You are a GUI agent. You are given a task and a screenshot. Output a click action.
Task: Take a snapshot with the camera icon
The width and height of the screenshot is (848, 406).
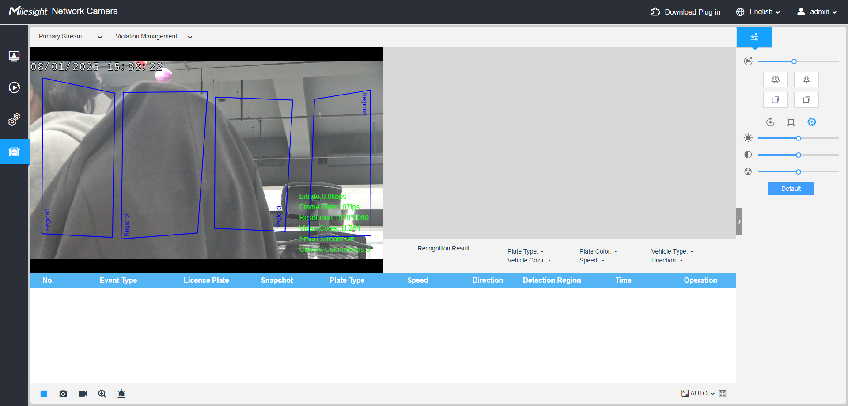[x=63, y=394]
